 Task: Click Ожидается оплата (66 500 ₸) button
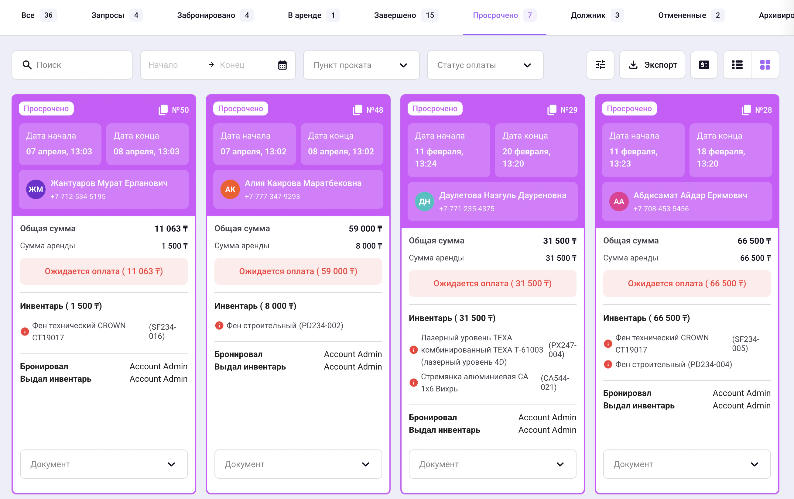pos(686,283)
